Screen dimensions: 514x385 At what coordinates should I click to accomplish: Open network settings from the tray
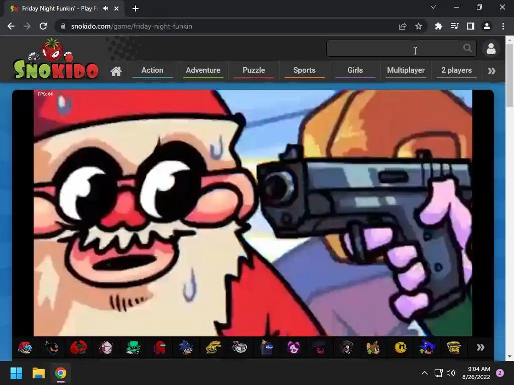pos(438,373)
